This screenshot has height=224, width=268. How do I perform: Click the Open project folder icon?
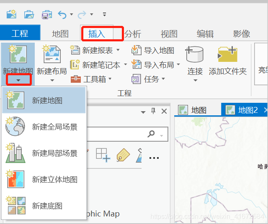(29, 15)
